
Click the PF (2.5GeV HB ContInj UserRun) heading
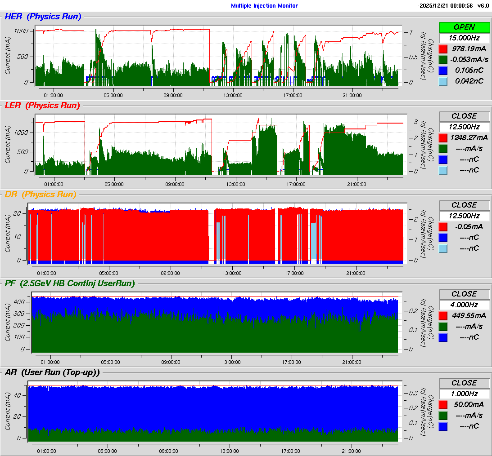pyautogui.click(x=70, y=283)
